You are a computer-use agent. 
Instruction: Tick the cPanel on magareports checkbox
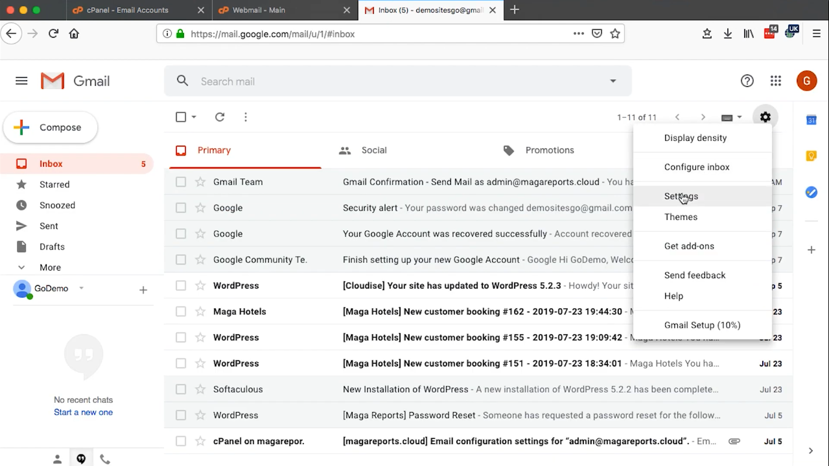[181, 441]
